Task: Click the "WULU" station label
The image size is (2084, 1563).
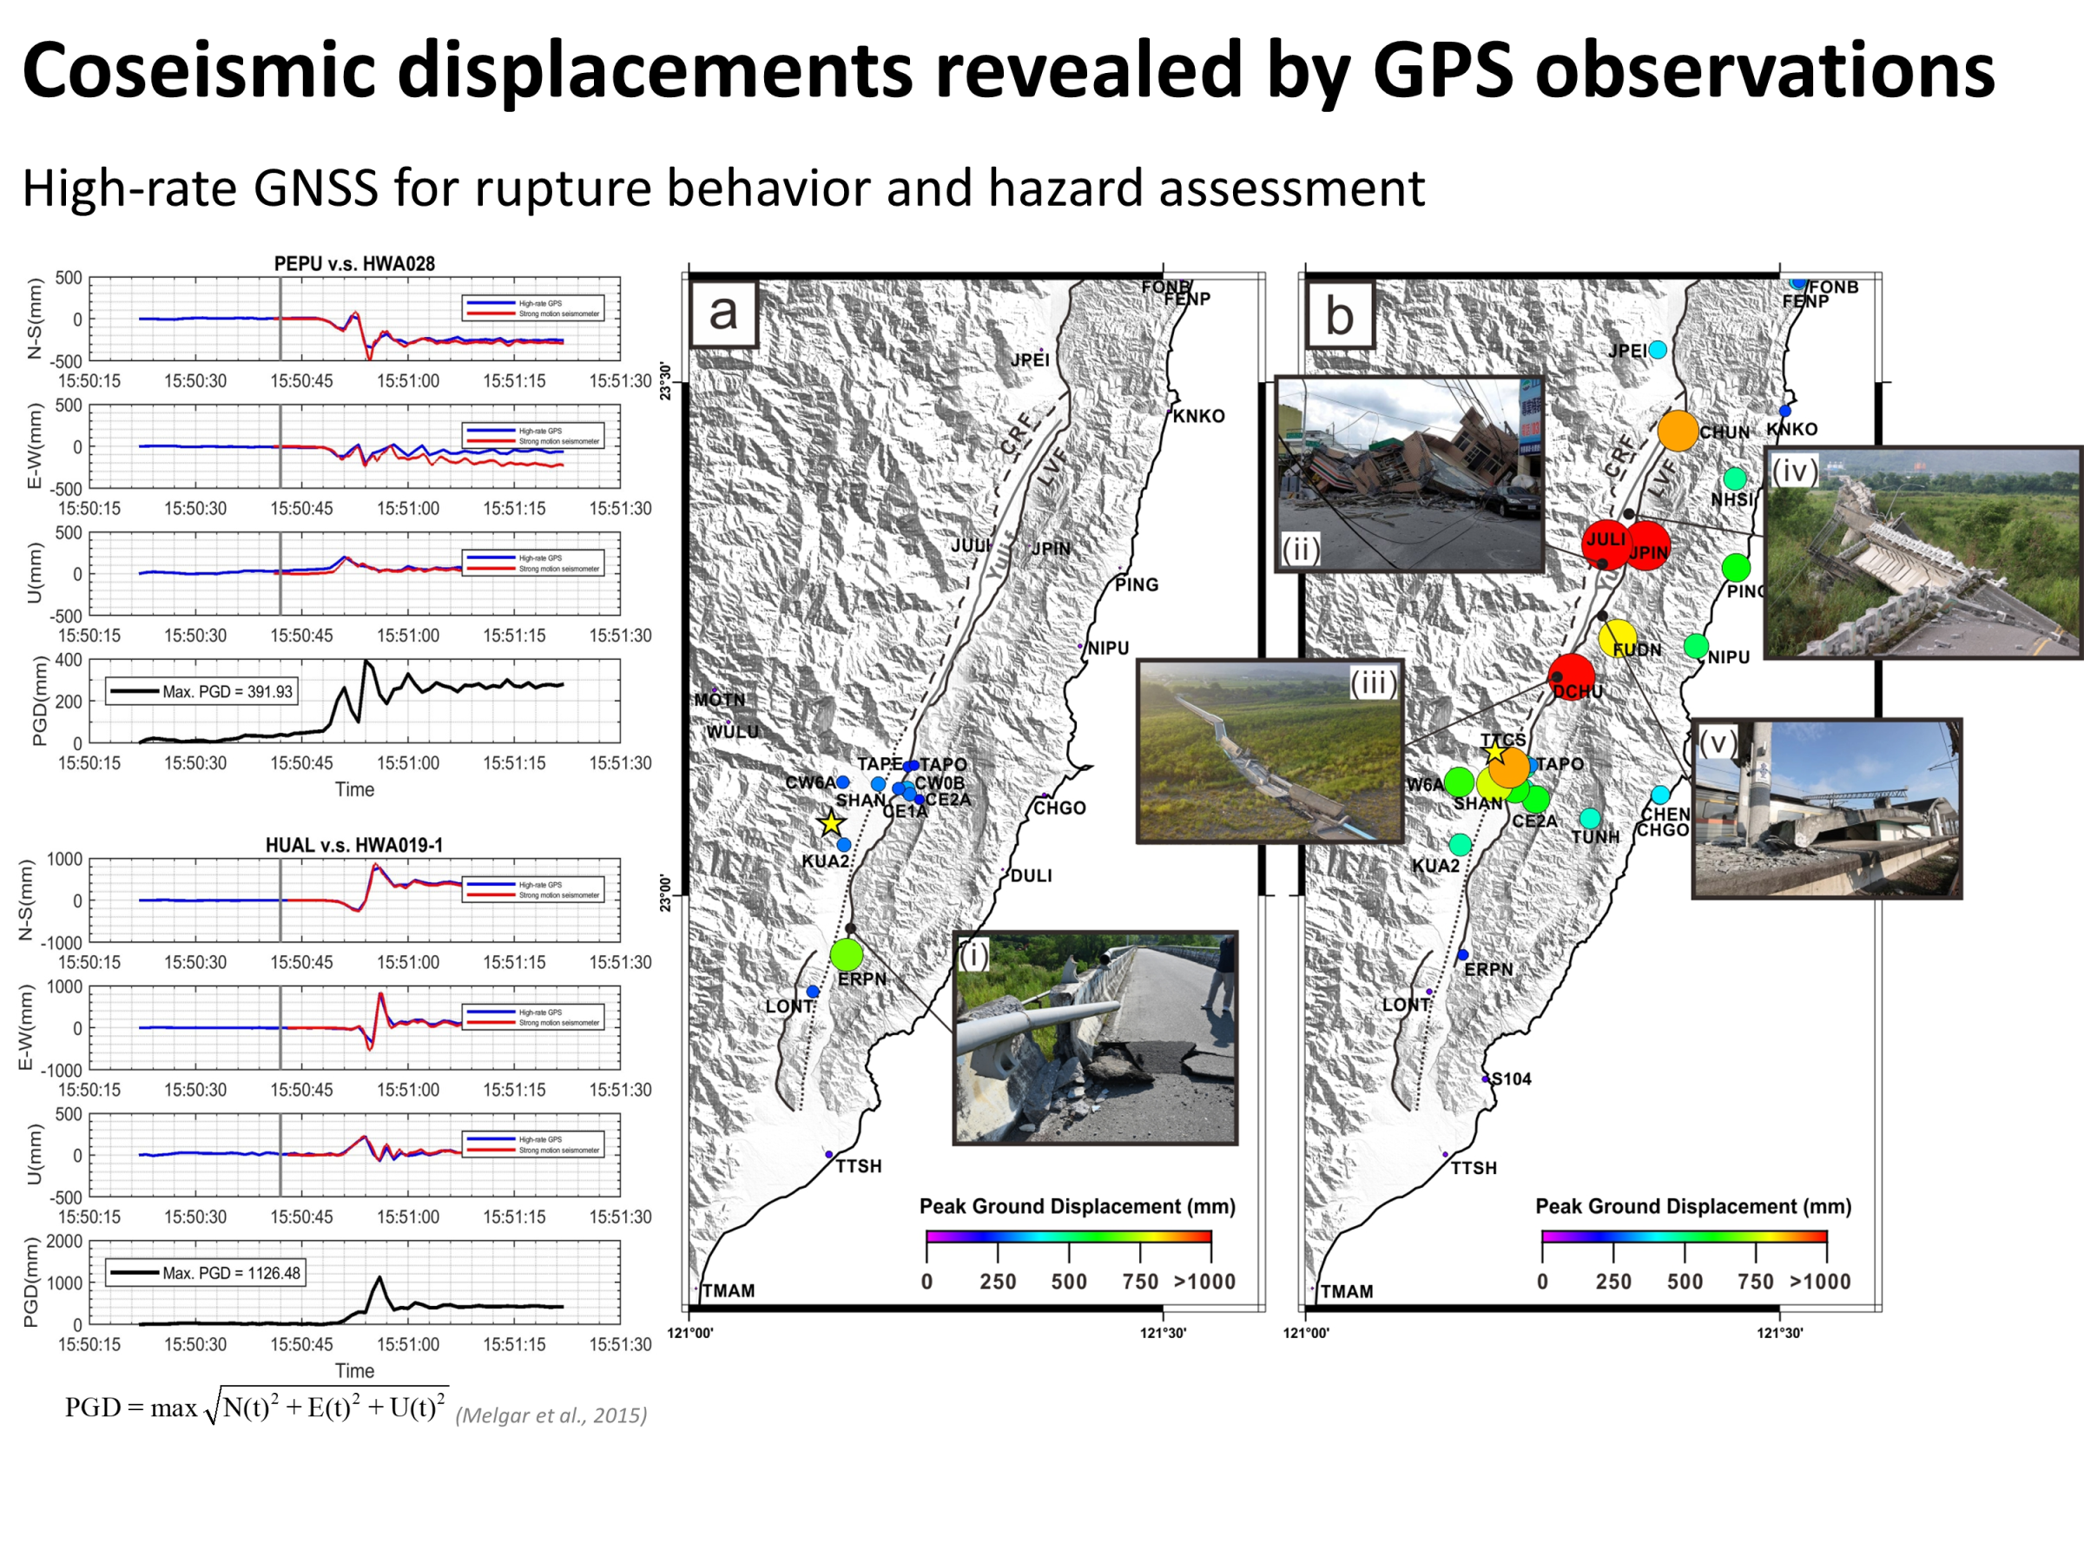Action: click(733, 731)
